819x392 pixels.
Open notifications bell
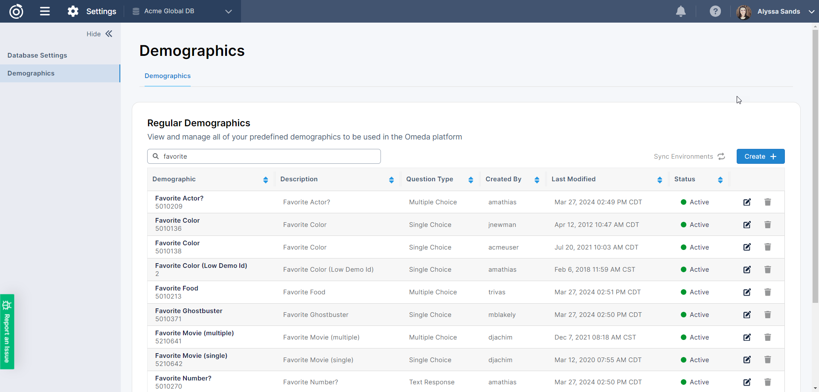pos(681,12)
